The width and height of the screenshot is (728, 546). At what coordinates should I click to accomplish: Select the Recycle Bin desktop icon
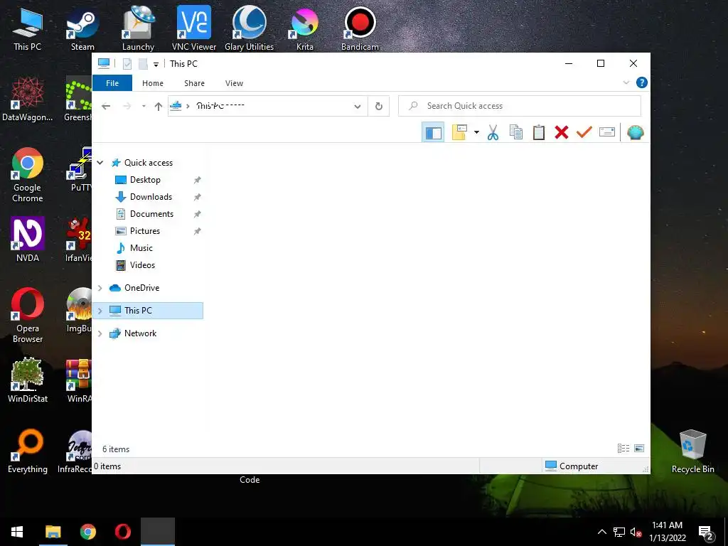[692, 451]
